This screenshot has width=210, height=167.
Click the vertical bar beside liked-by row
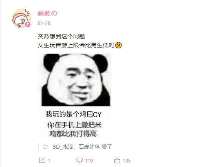[x=38, y=147]
